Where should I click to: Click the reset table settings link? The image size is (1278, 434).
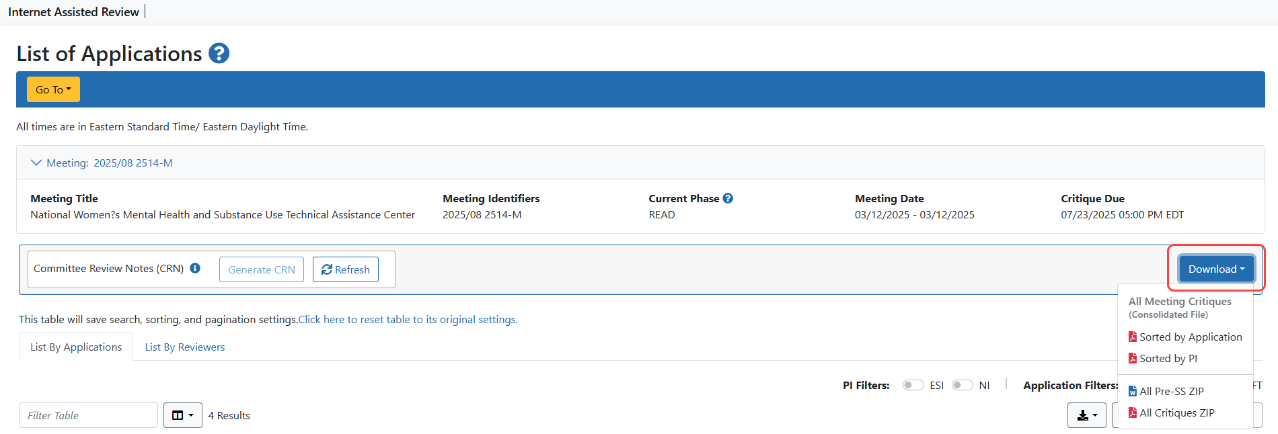tap(408, 319)
